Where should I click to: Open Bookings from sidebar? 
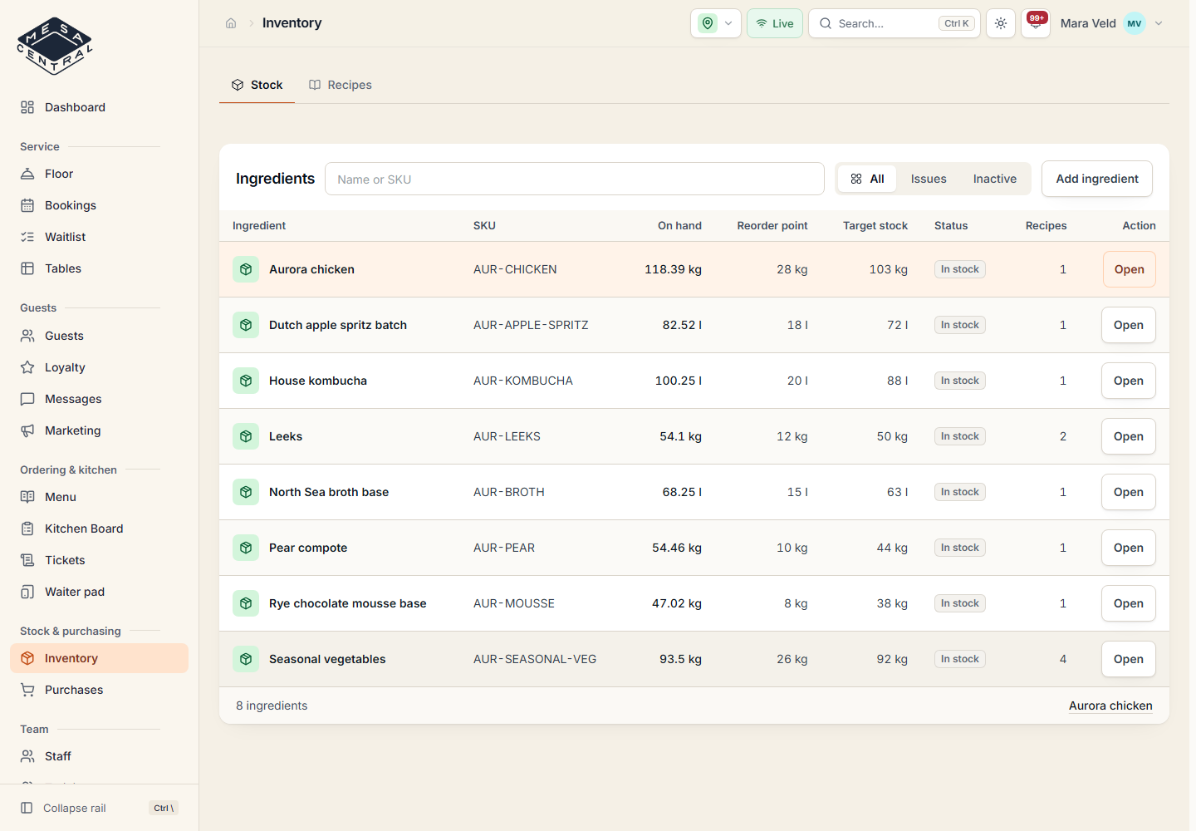coord(99,205)
